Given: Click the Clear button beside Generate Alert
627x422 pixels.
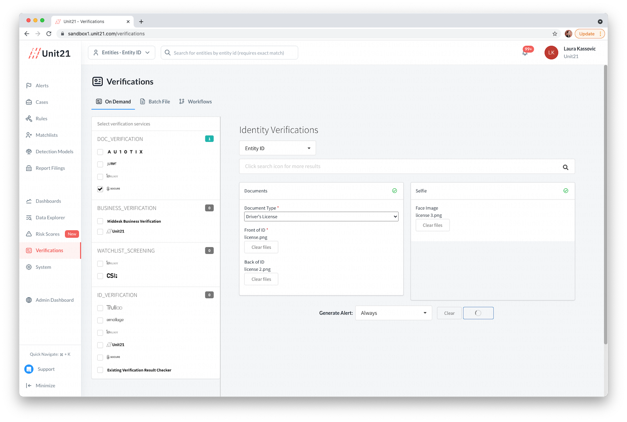Looking at the screenshot, I should [x=449, y=313].
